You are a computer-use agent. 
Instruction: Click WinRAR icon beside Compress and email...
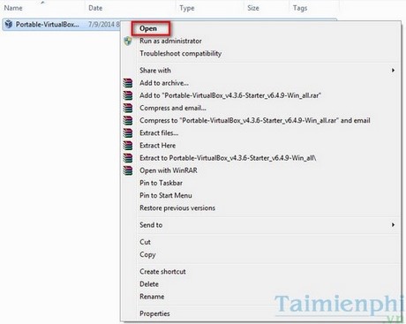pos(128,108)
